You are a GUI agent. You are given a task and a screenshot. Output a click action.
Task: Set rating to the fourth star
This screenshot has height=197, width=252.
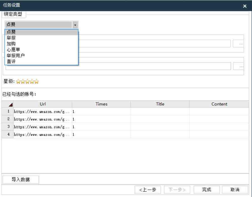point(32,81)
